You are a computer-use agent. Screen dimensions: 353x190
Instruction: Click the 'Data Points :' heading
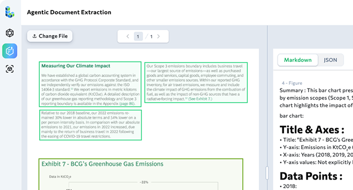click(x=311, y=176)
